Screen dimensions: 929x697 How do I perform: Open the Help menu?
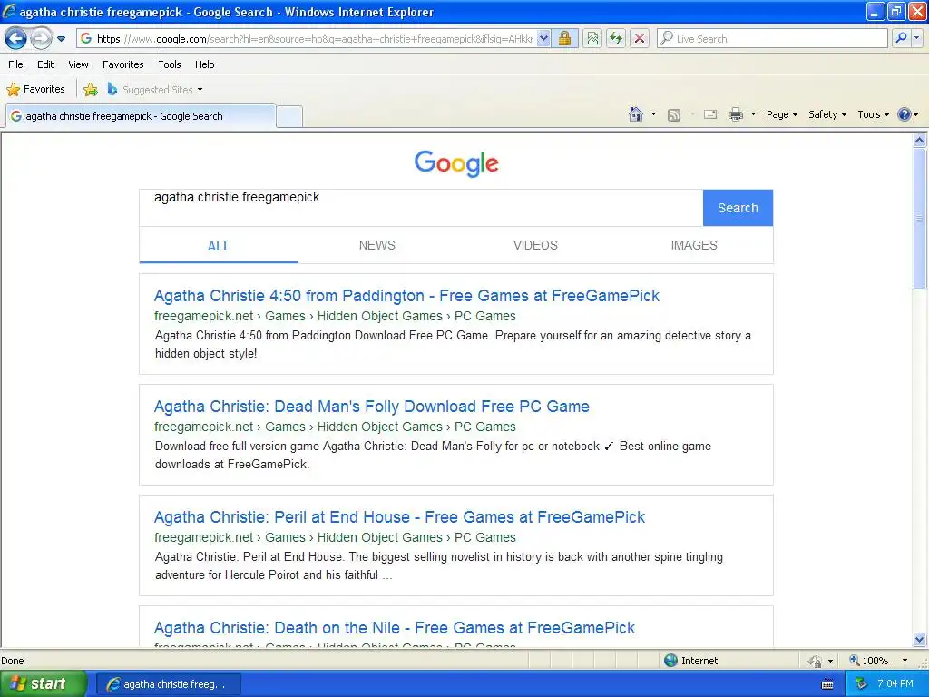pos(204,64)
